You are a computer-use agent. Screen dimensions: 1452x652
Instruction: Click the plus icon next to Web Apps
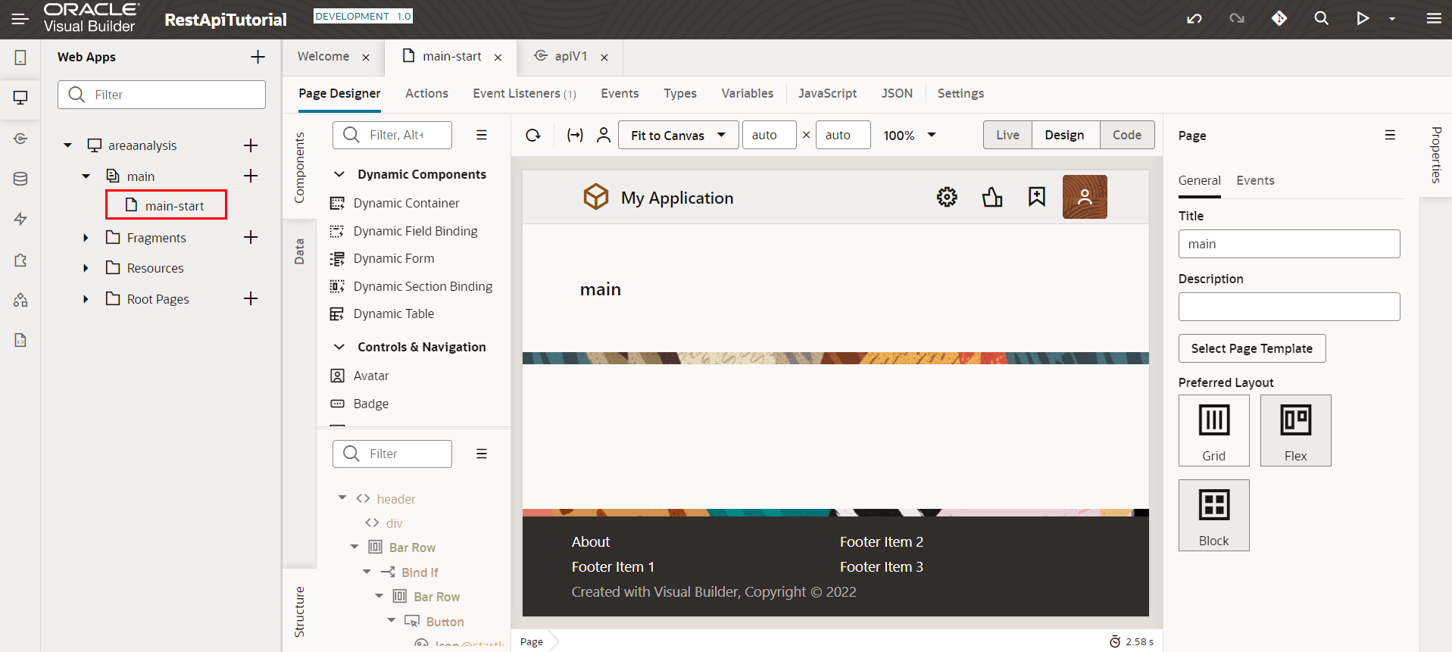[258, 57]
